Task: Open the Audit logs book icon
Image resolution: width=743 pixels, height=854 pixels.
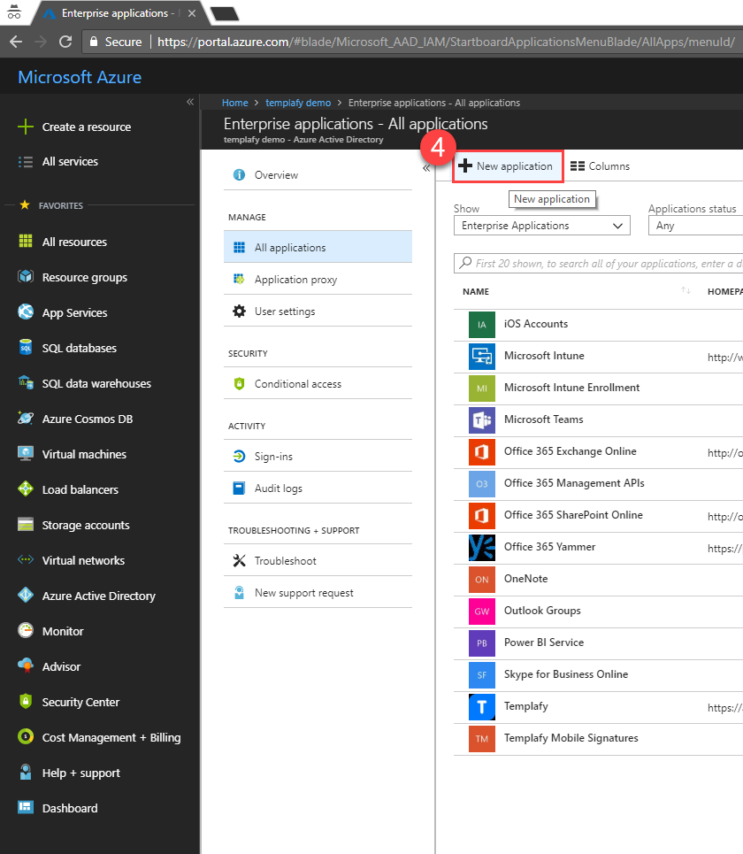Action: point(239,488)
